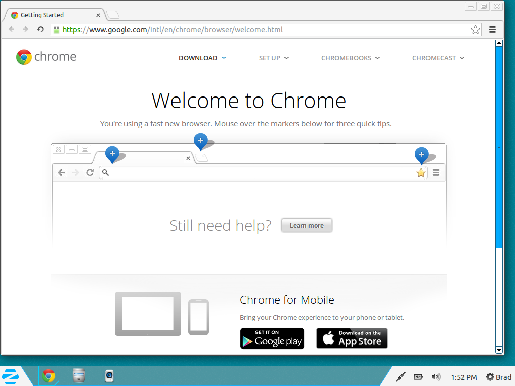Click the illustrated search magnifier icon
Screen dimensions: 515x386
tap(105, 172)
